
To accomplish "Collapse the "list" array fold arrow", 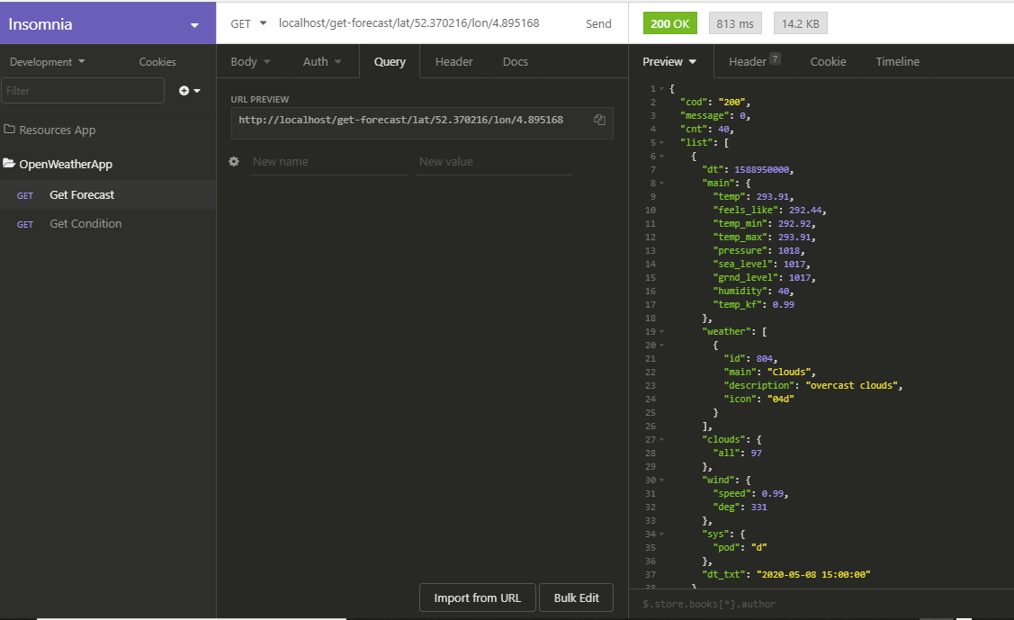I will pyautogui.click(x=661, y=143).
